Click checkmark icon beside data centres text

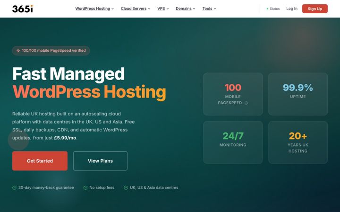(x=126, y=188)
